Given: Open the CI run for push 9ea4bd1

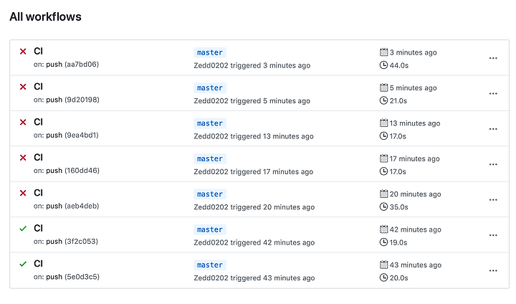Looking at the screenshot, I should pos(38,122).
